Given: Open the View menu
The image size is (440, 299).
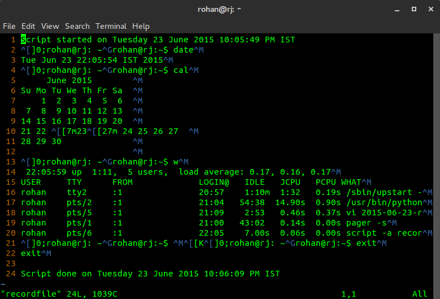Looking at the screenshot, I should (x=50, y=26).
